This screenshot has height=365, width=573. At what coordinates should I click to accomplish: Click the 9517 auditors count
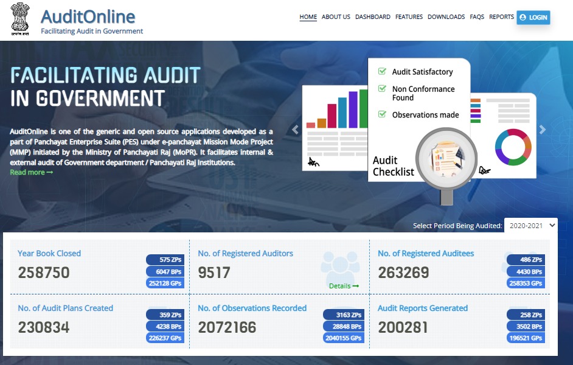[214, 273]
